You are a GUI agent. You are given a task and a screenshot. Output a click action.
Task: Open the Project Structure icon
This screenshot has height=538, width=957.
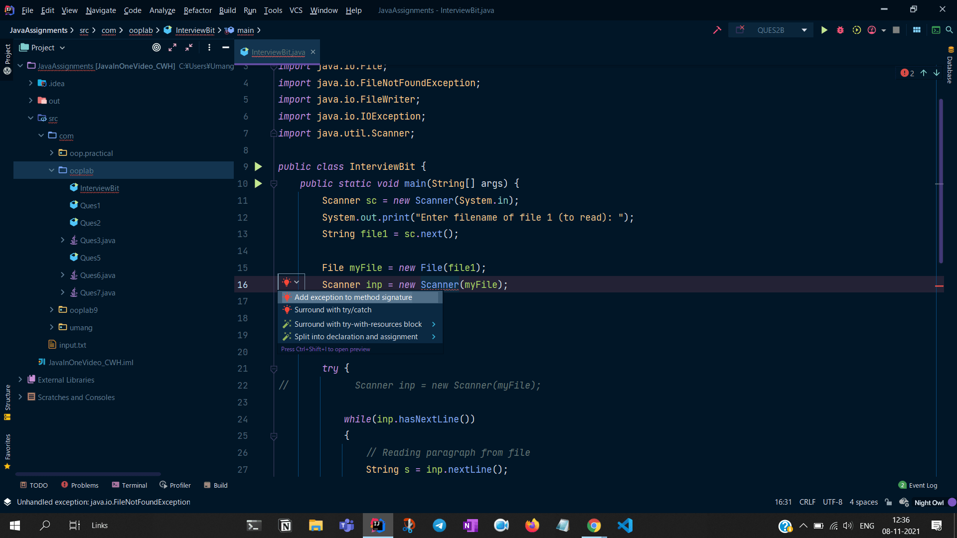917,30
